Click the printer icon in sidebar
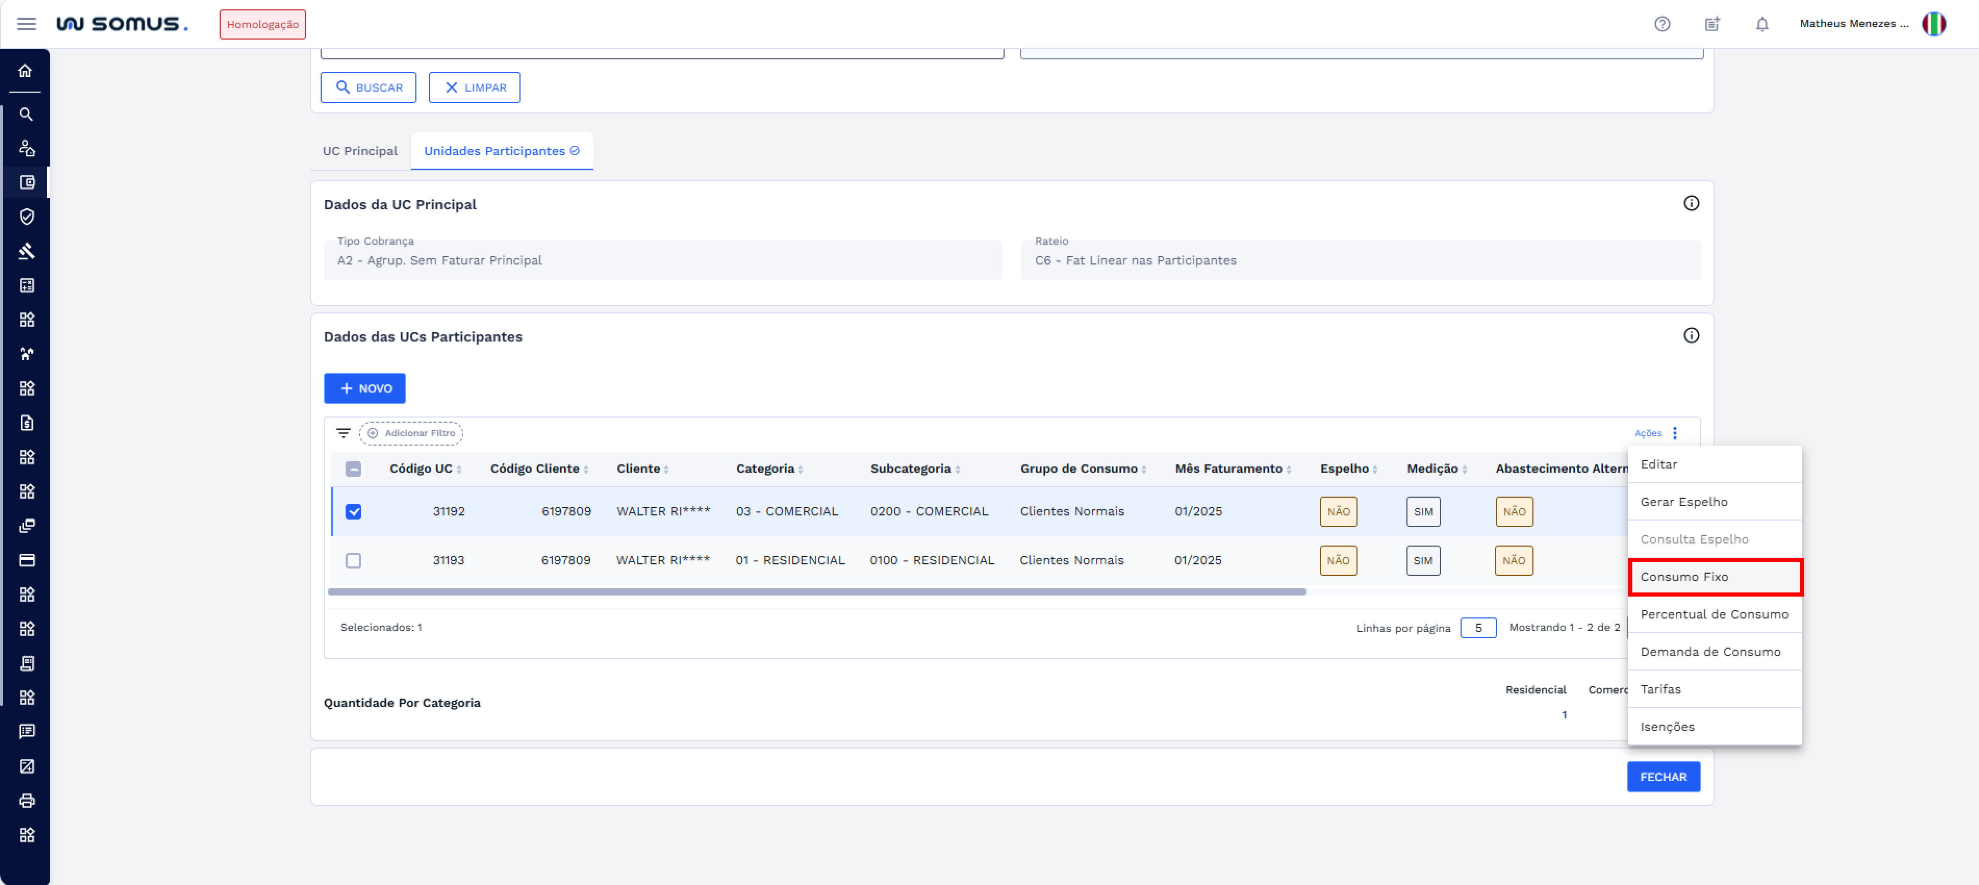The image size is (1979, 885). [26, 801]
